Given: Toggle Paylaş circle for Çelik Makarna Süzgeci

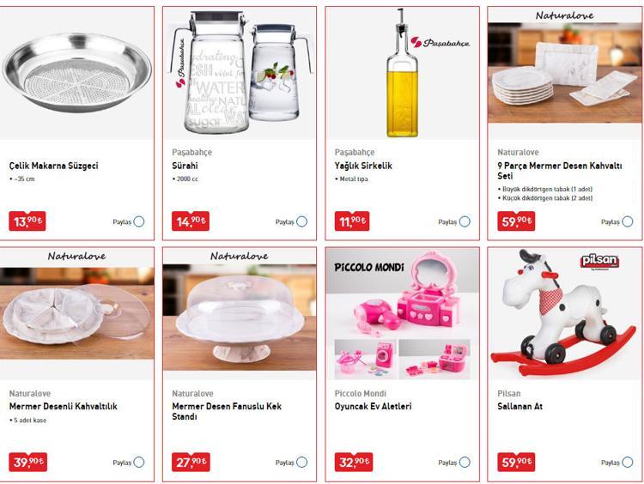Looking at the screenshot, I should (139, 221).
